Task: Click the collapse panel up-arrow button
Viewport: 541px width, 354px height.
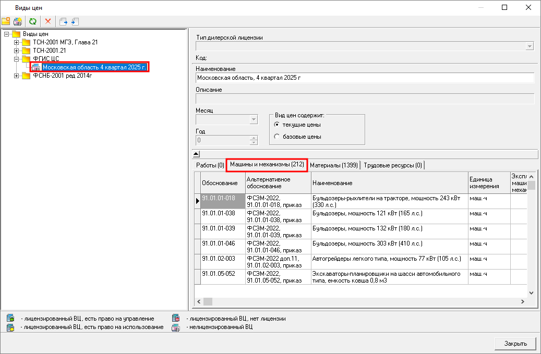Action: (196, 154)
